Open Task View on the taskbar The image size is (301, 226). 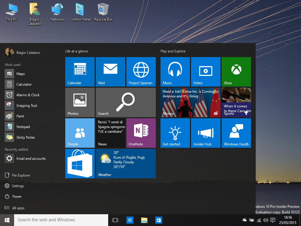tap(115, 220)
